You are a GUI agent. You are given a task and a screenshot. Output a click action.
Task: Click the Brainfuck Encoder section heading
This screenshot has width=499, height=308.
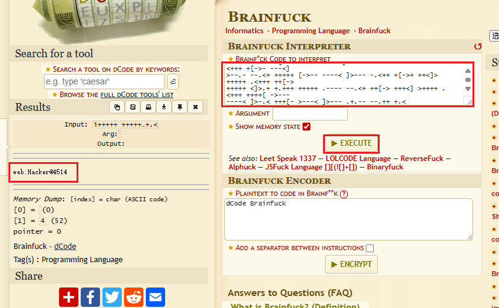(x=279, y=181)
